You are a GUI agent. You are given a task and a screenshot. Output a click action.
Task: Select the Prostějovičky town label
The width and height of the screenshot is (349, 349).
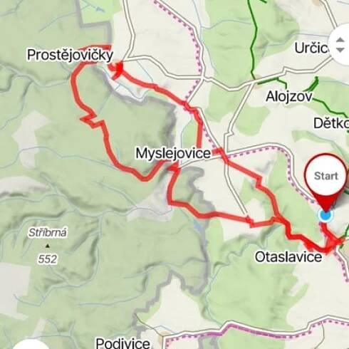click(70, 56)
